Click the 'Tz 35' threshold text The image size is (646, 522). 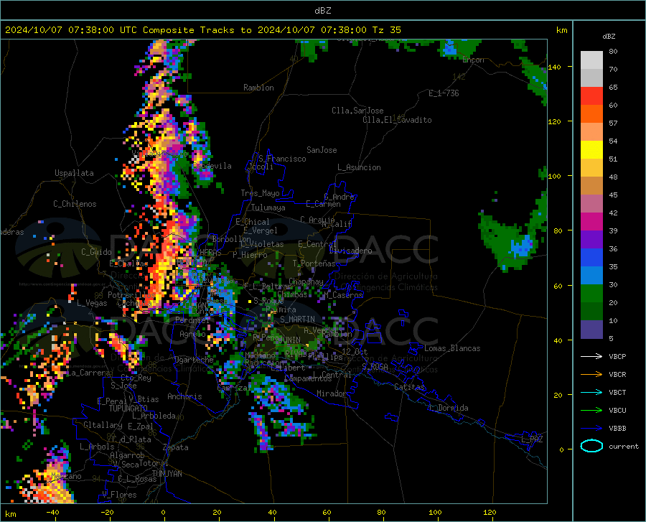(x=386, y=30)
